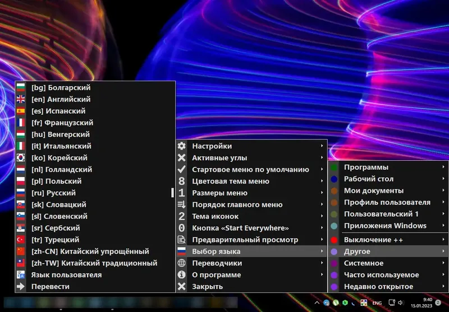Select the Bulgarian flag language entry
The image size is (449, 312).
coord(95,87)
